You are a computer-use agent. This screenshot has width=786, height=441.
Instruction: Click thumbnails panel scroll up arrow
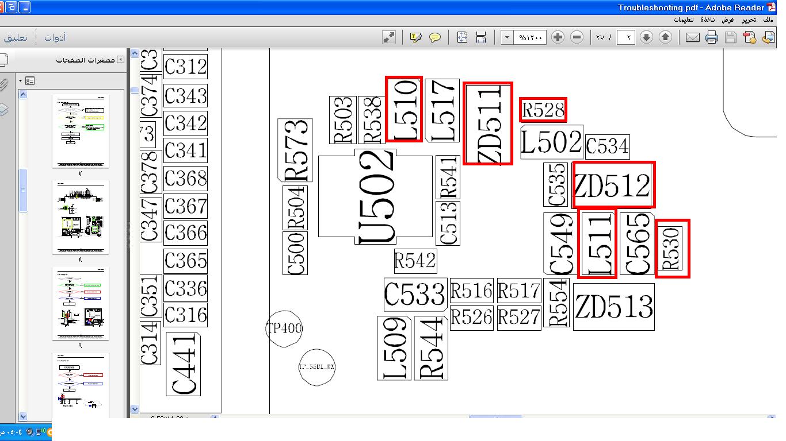point(23,95)
